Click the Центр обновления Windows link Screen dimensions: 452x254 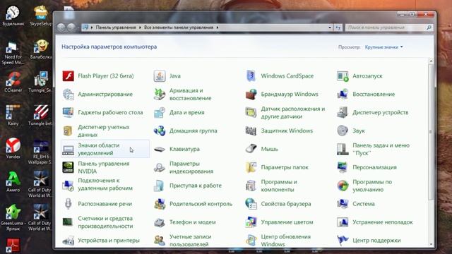pyautogui.click(x=286, y=241)
